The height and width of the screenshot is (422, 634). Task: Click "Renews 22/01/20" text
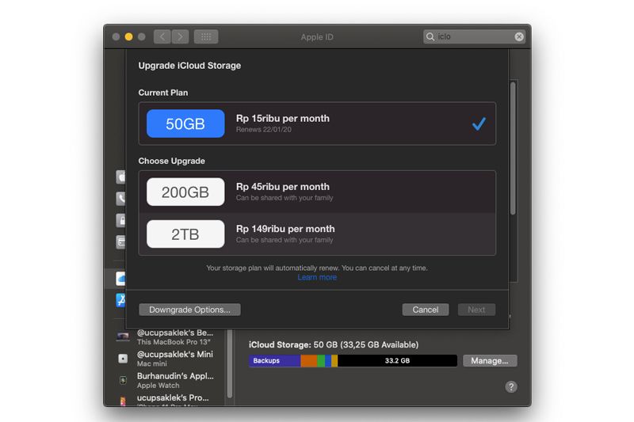tap(264, 130)
